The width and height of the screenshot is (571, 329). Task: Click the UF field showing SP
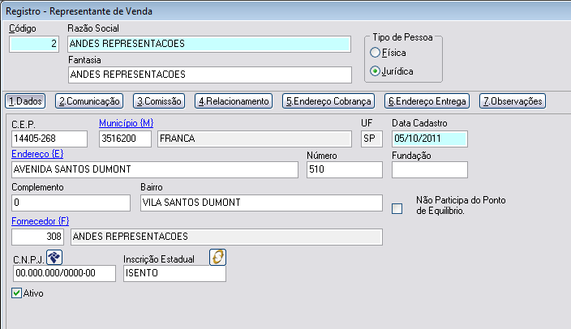(x=371, y=139)
